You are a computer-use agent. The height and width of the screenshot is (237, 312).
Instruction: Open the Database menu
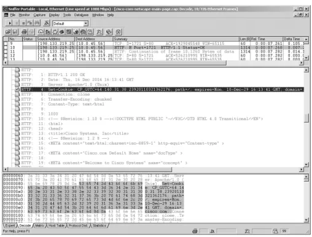point(81,15)
